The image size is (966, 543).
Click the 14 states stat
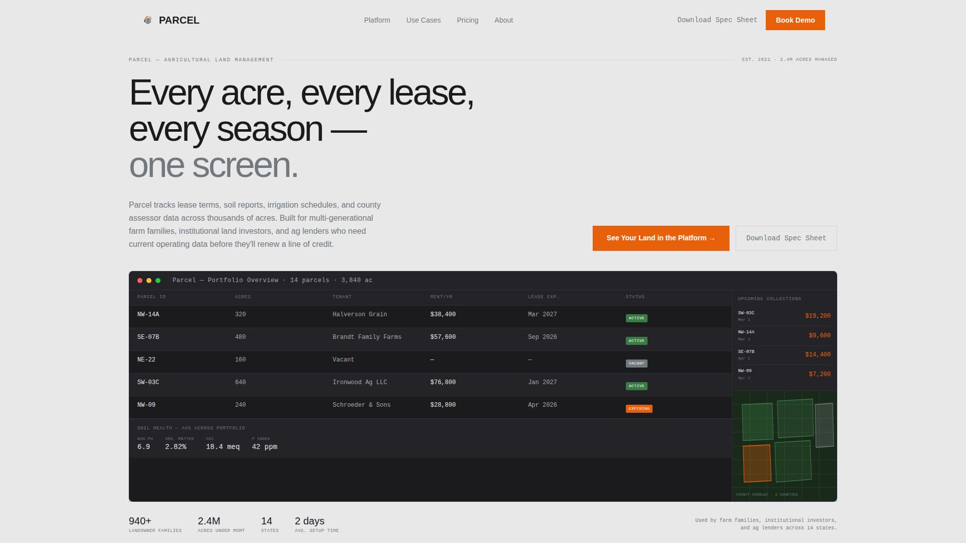click(x=270, y=524)
